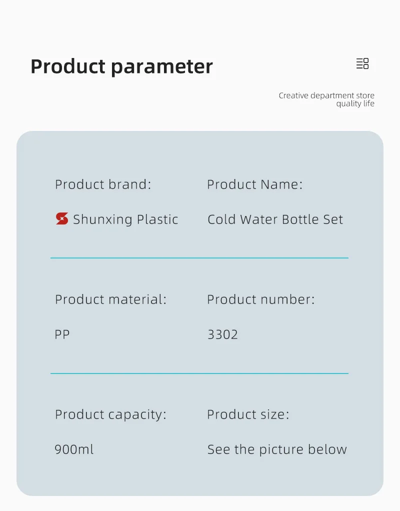The width and height of the screenshot is (400, 511).
Task: Select the Cold Water Bottle Set text
Action: coord(275,219)
